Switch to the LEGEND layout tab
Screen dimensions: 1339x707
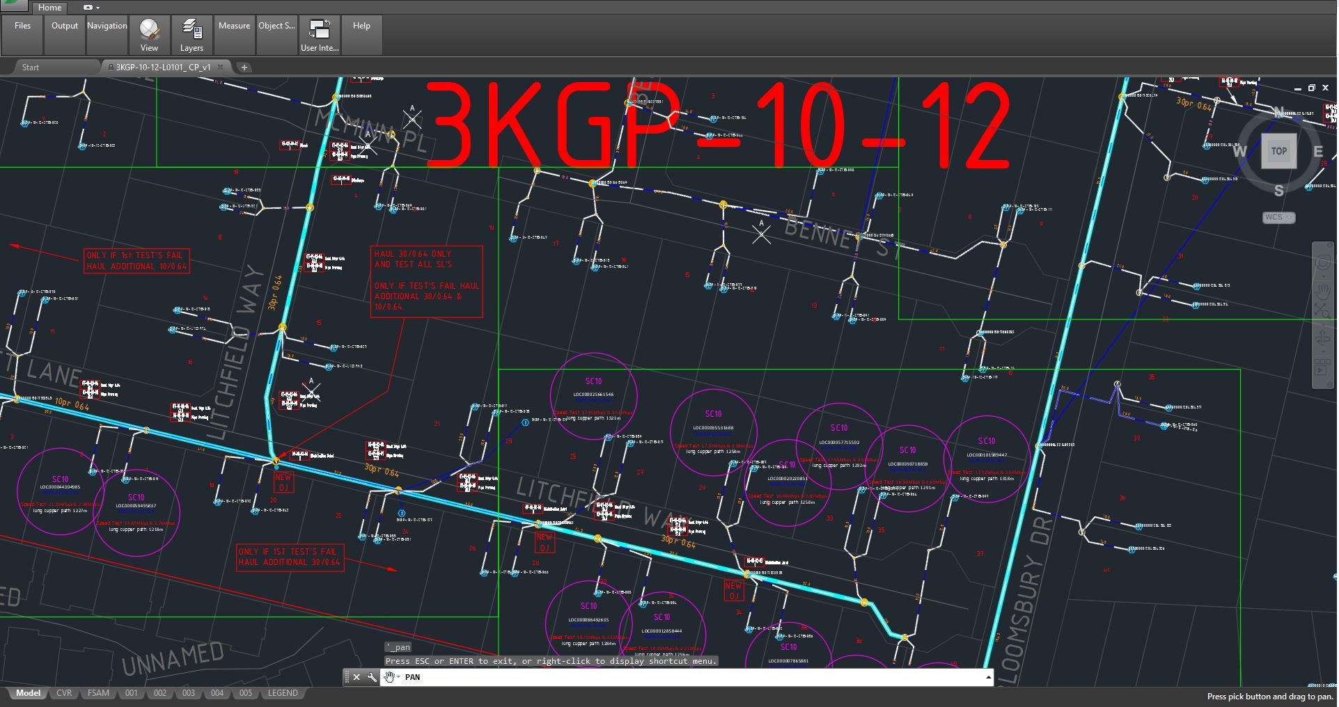(283, 693)
